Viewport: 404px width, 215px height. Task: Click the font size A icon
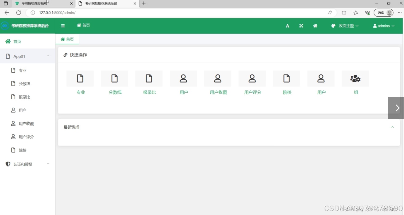[x=287, y=26]
